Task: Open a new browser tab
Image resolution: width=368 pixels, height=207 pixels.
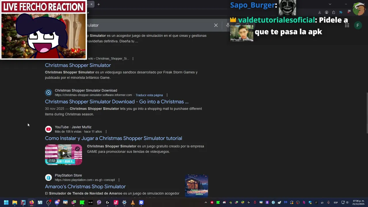Action: coord(99,4)
